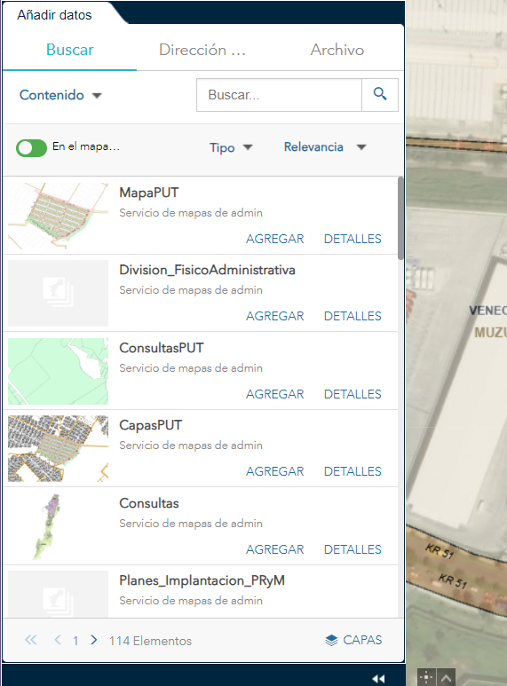The width and height of the screenshot is (507, 686).
Task: Click page number 1 in pagination
Action: coord(75,641)
